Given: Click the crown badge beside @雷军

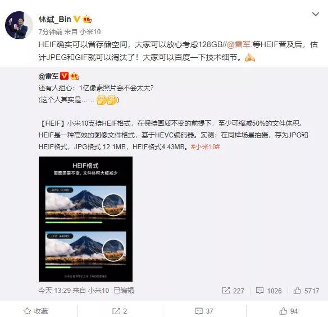Looking at the screenshot, I should (x=75, y=76).
